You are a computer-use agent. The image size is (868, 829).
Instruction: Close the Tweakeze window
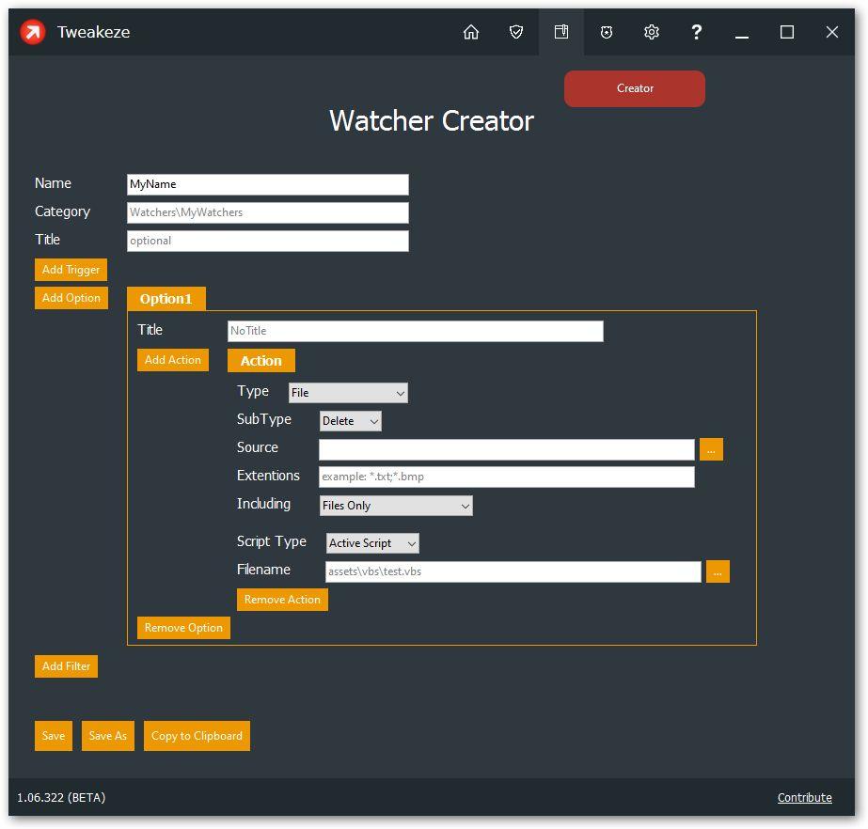(831, 32)
